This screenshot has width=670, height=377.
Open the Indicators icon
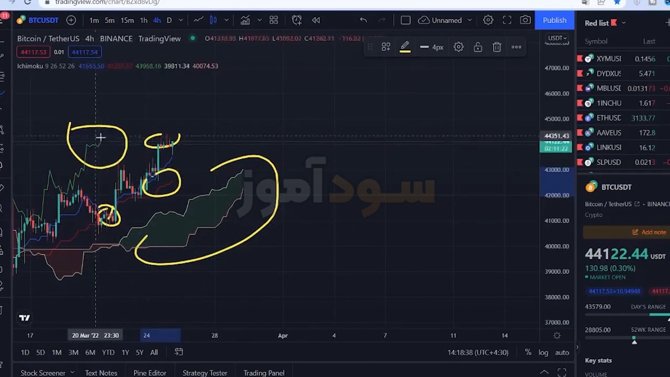[245, 20]
